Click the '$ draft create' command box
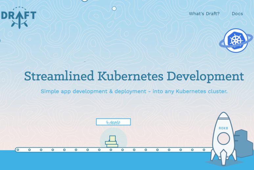Image resolution: width=254 pixels, height=170 pixels. tap(113, 122)
